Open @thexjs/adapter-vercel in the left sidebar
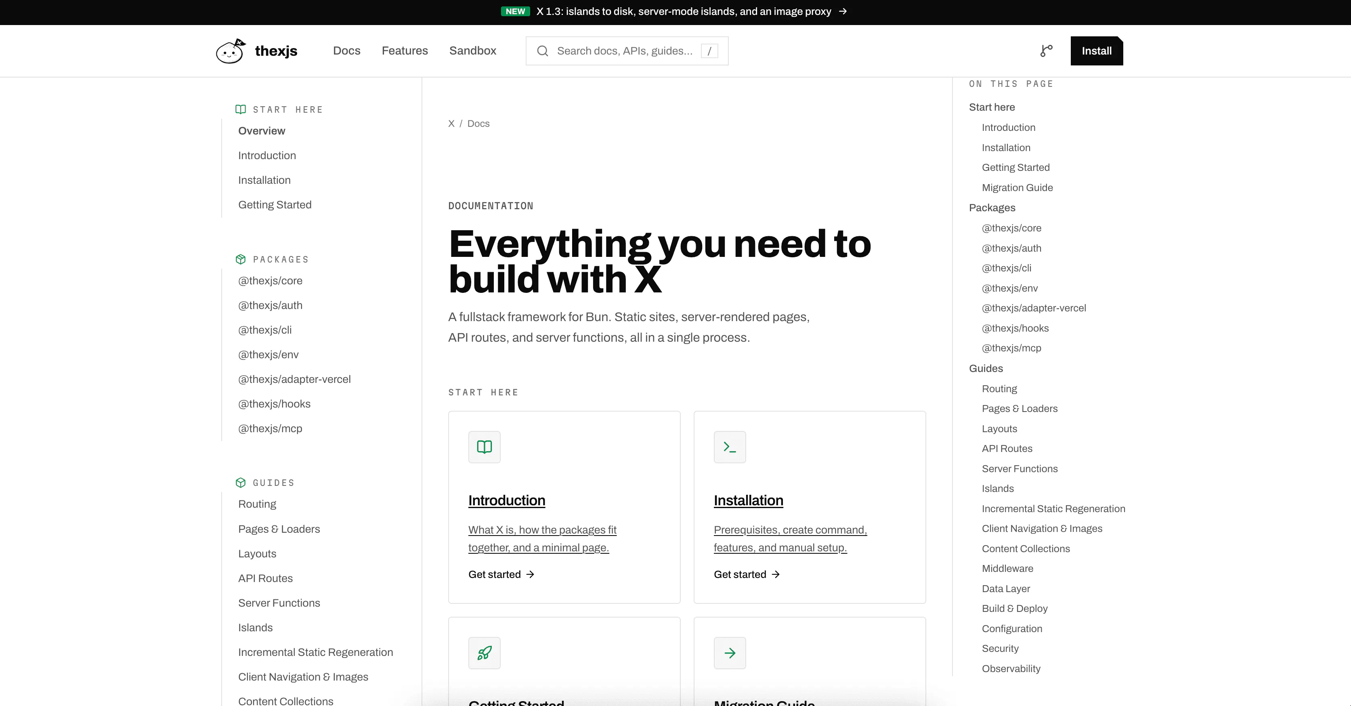 click(294, 380)
